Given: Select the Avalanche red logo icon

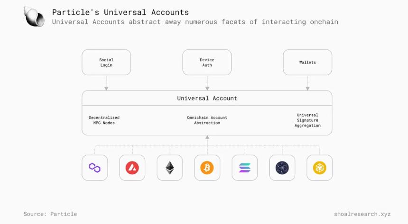Looking at the screenshot, I should coord(132,168).
